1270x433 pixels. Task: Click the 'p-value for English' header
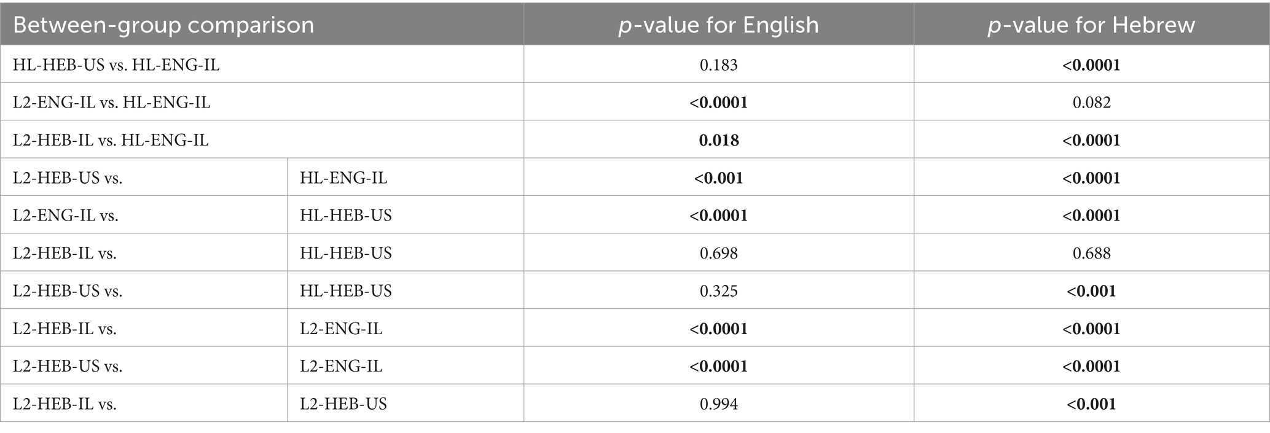coord(718,25)
